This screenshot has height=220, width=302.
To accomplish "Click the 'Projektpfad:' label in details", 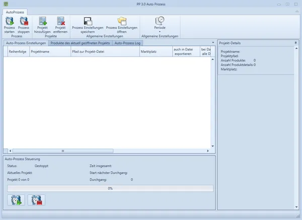I will click(230, 56).
